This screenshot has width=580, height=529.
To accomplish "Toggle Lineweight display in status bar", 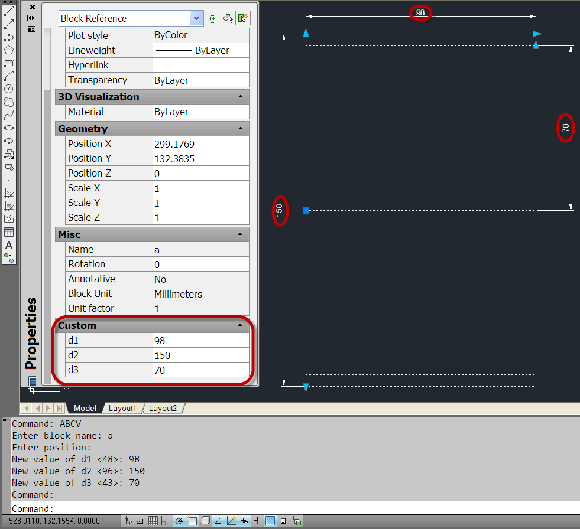I will point(257,521).
